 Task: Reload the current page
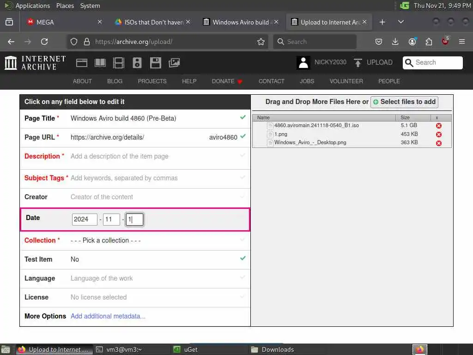[44, 42]
